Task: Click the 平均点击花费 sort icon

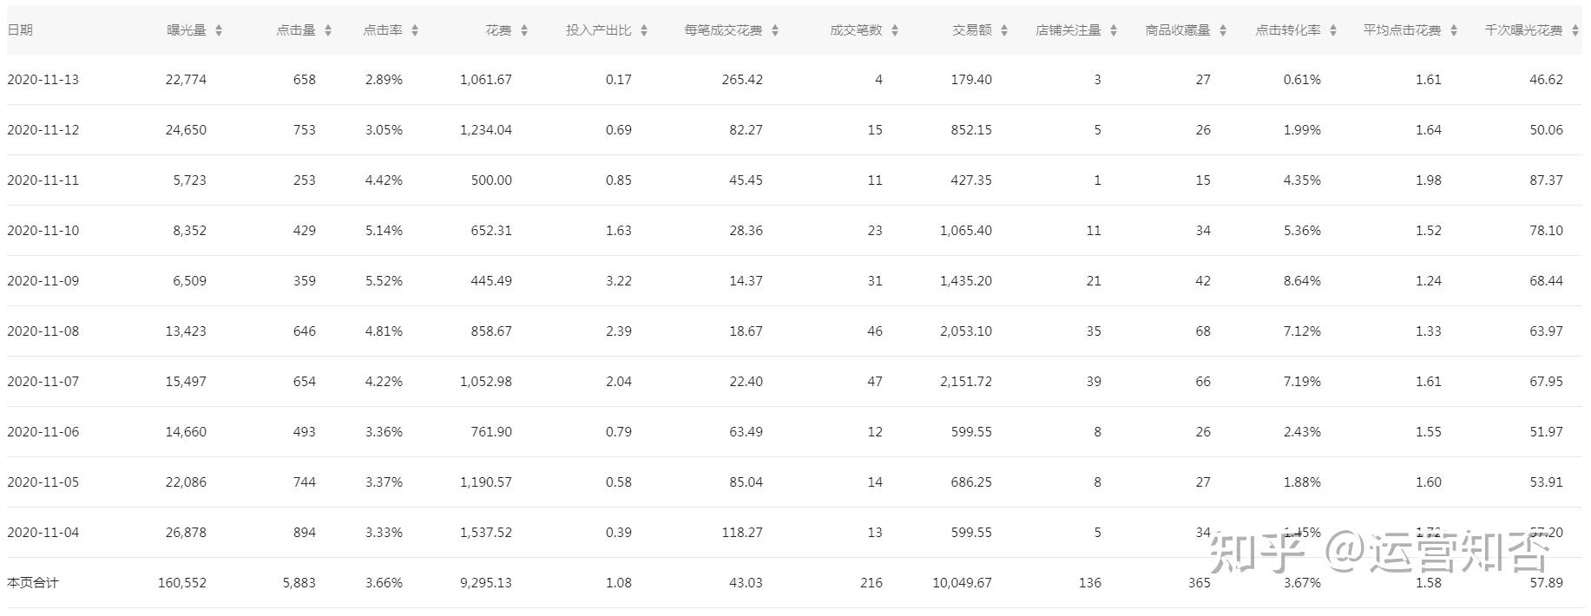Action: click(1454, 30)
